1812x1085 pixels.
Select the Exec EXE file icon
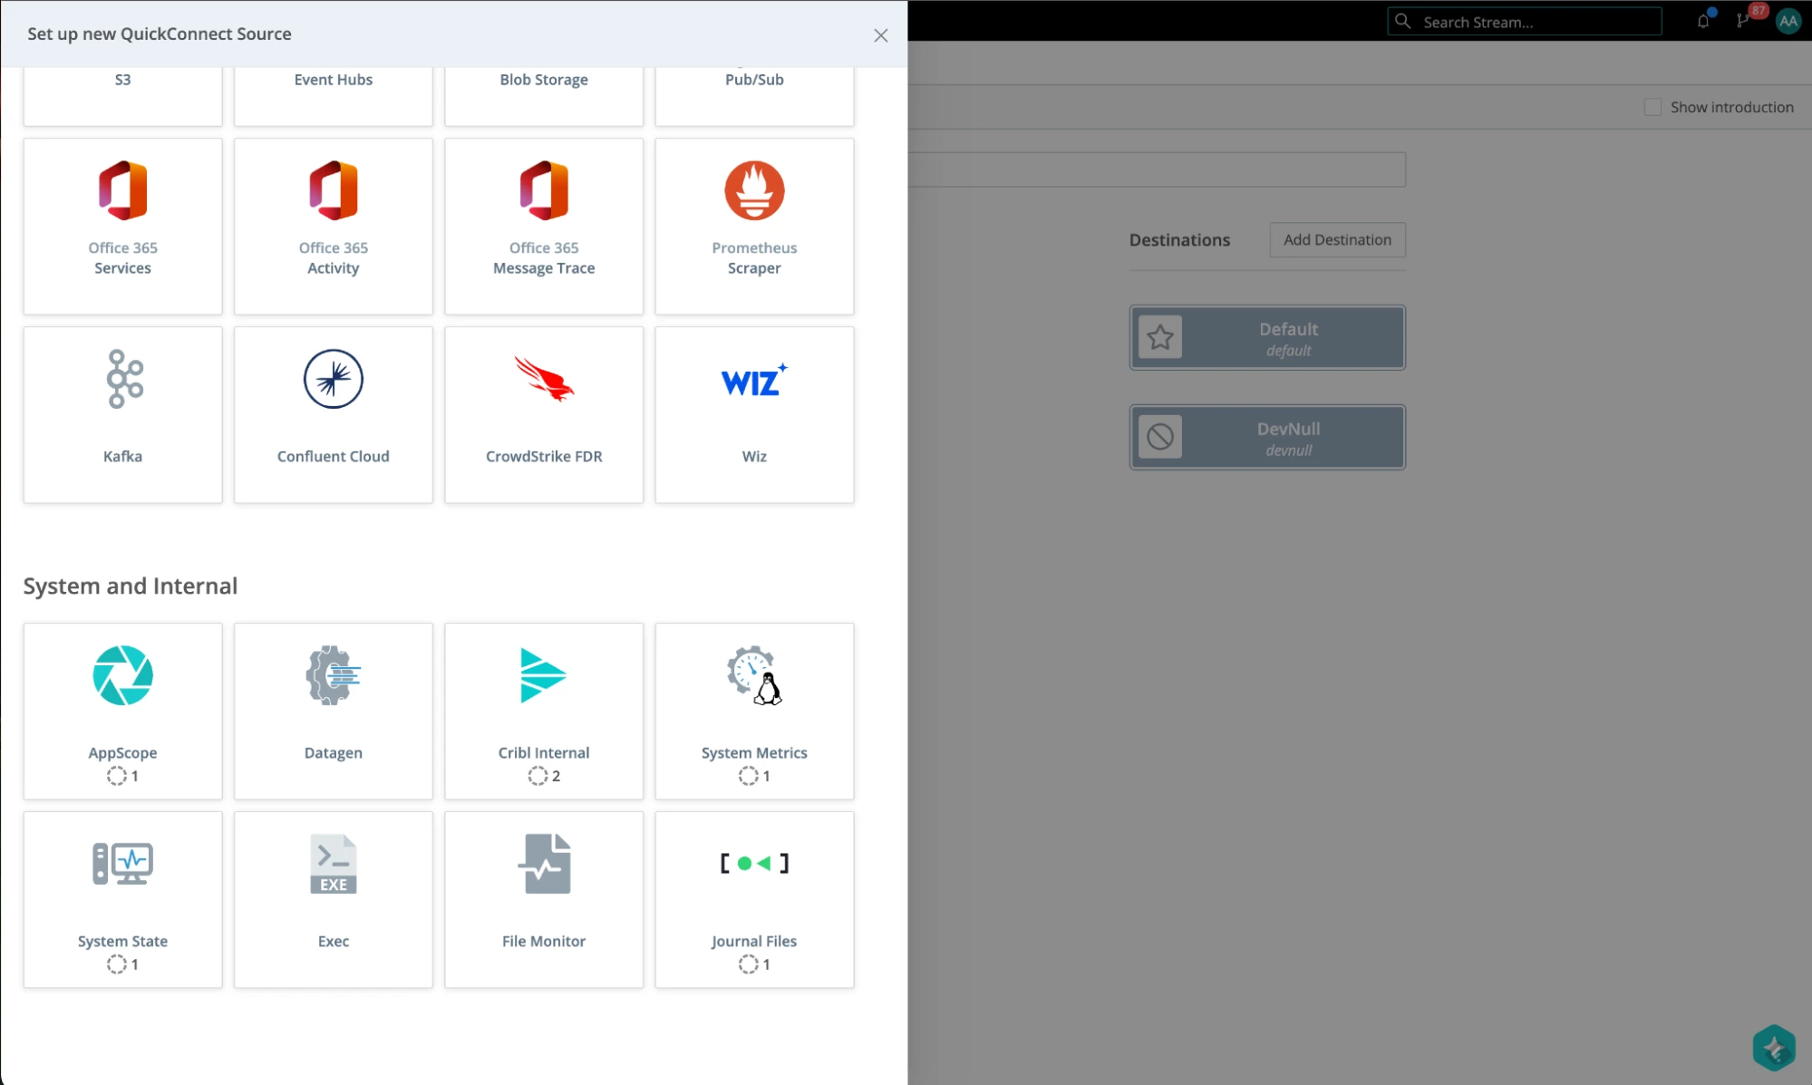(333, 864)
